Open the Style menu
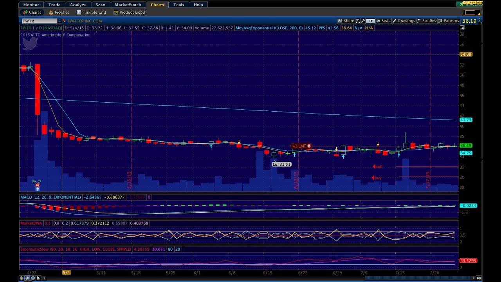 (384, 21)
